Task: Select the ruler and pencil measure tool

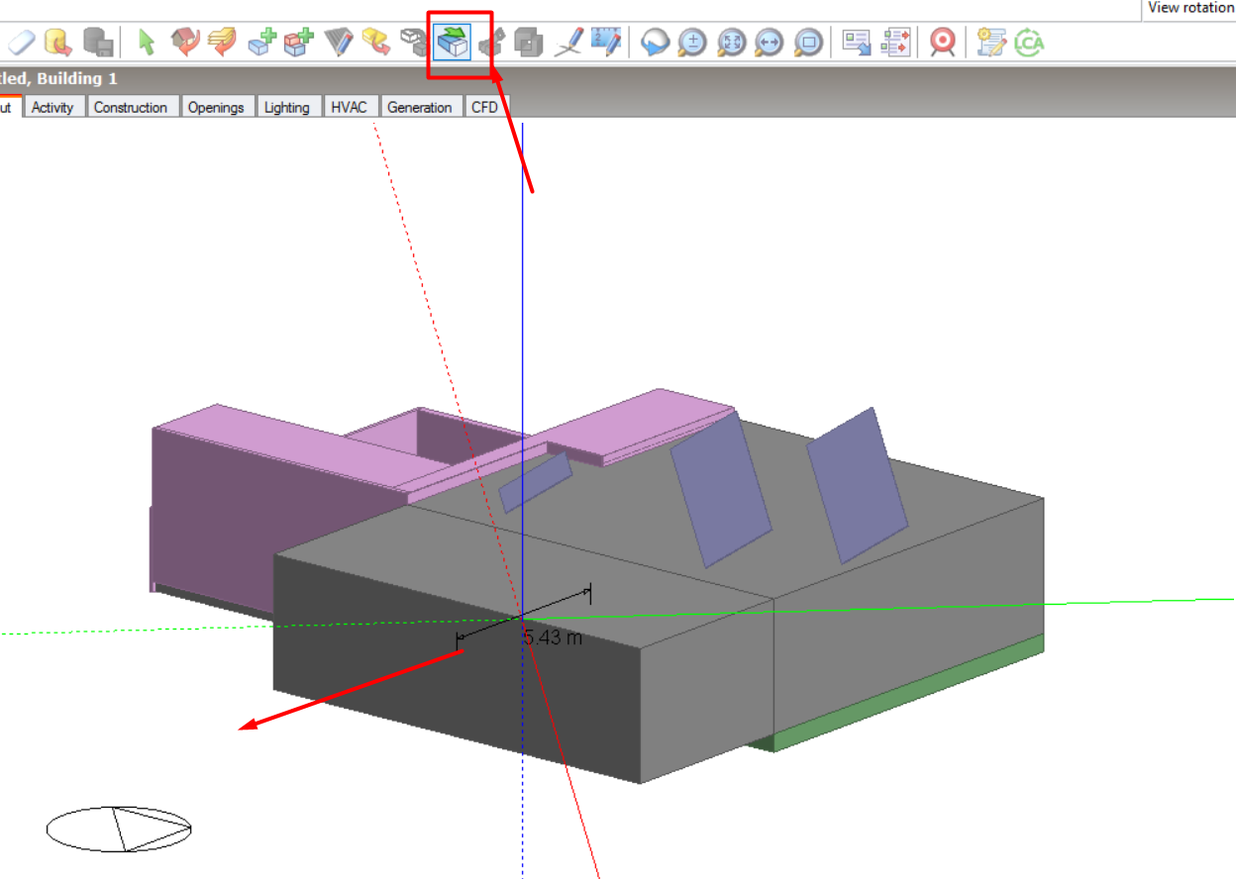Action: click(x=605, y=43)
